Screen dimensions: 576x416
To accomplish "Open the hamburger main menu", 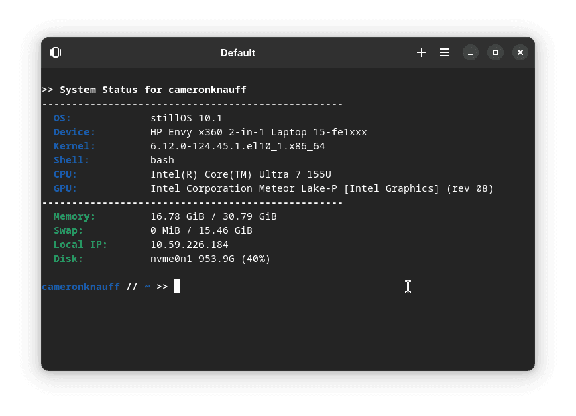I will [445, 52].
